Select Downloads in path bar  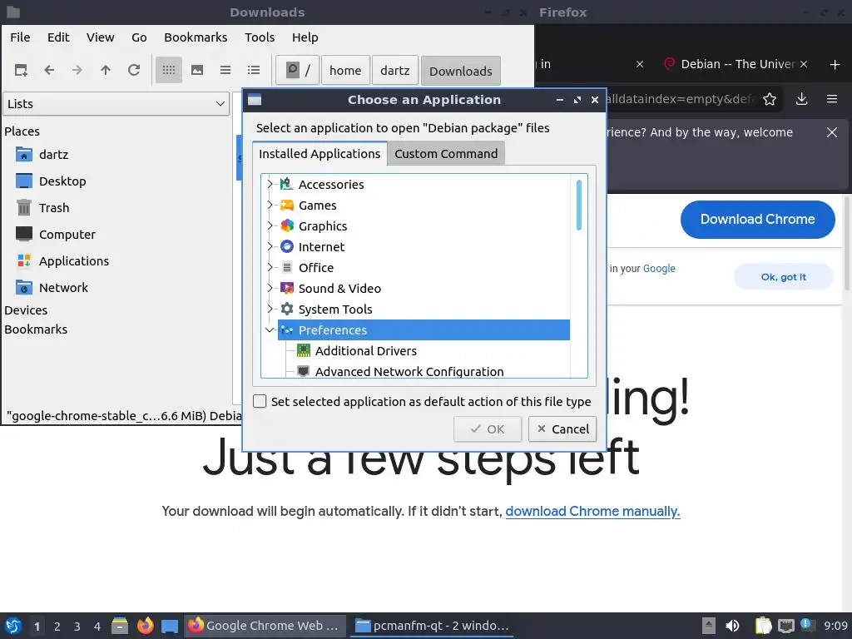pos(460,71)
